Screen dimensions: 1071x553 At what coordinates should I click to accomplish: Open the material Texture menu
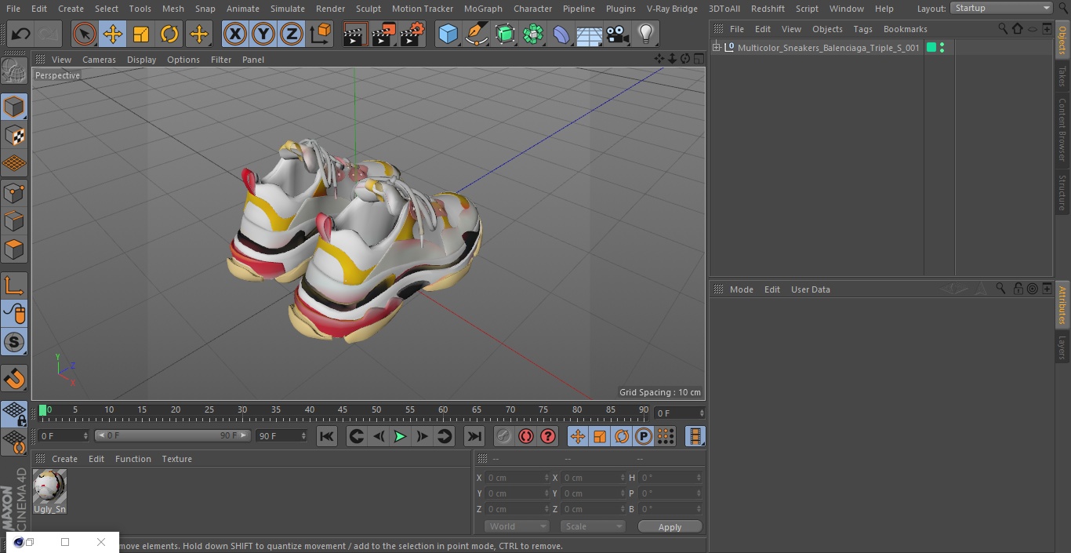click(176, 459)
